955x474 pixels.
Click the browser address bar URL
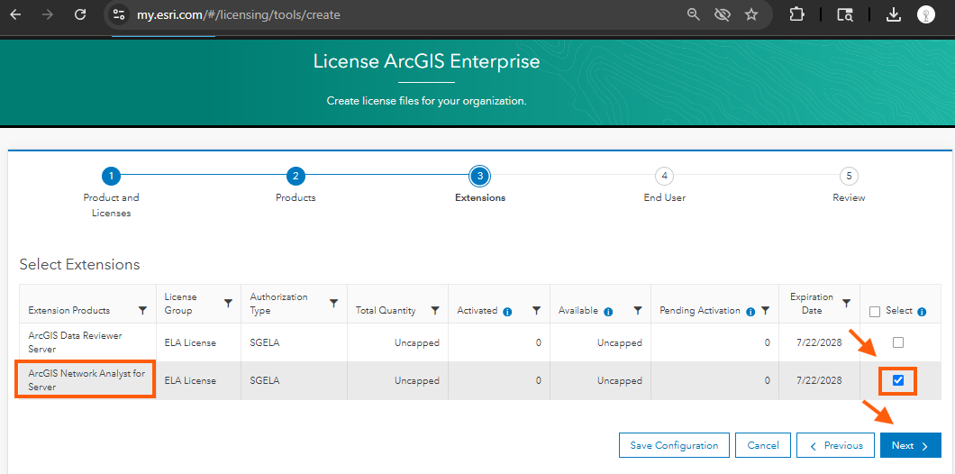pos(239,14)
